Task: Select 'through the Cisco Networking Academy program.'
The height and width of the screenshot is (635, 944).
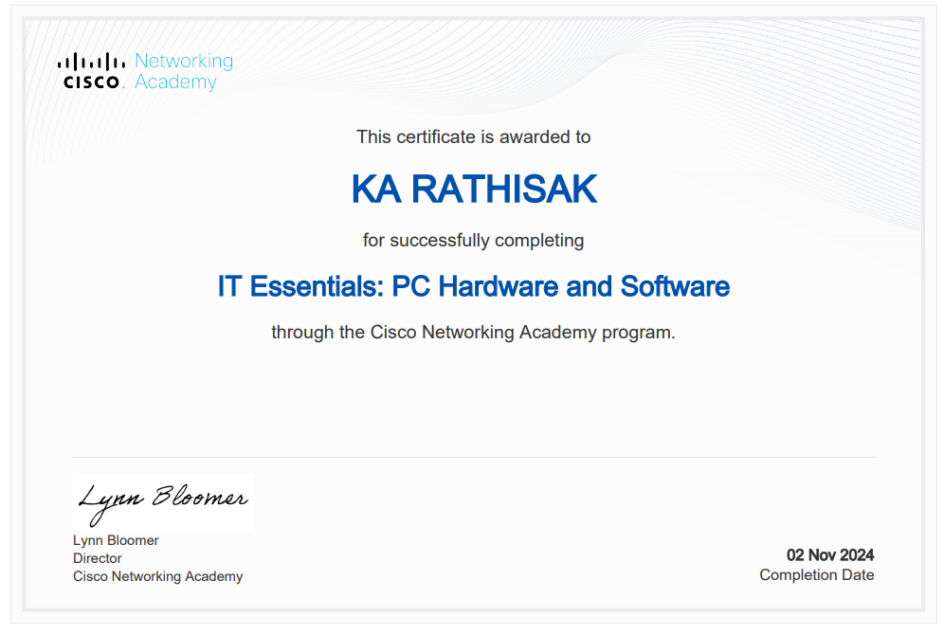Action: pyautogui.click(x=473, y=332)
